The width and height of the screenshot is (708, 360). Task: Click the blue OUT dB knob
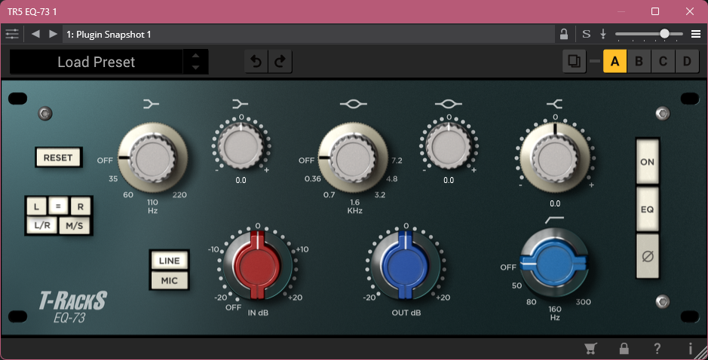click(x=406, y=265)
